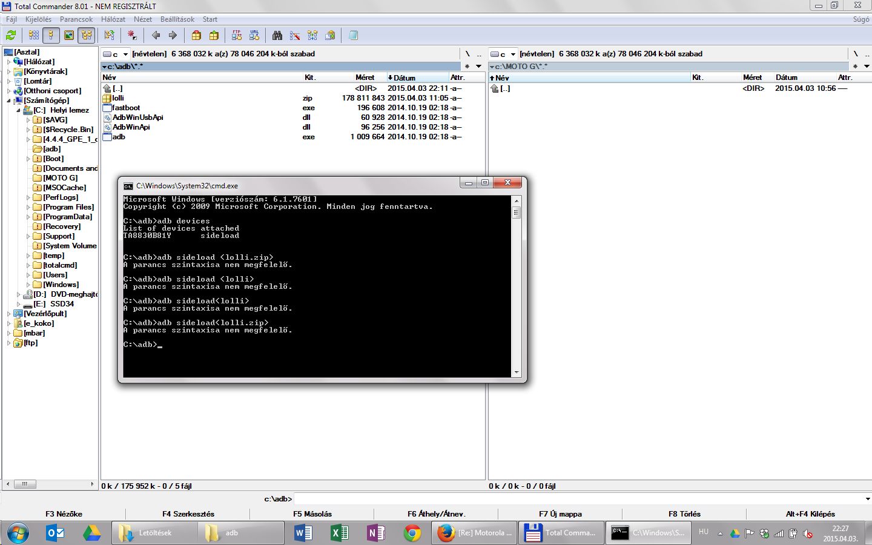Screen dimensions: 872x545
Task: Open FTP connect toolbar icon
Action: pos(237,35)
